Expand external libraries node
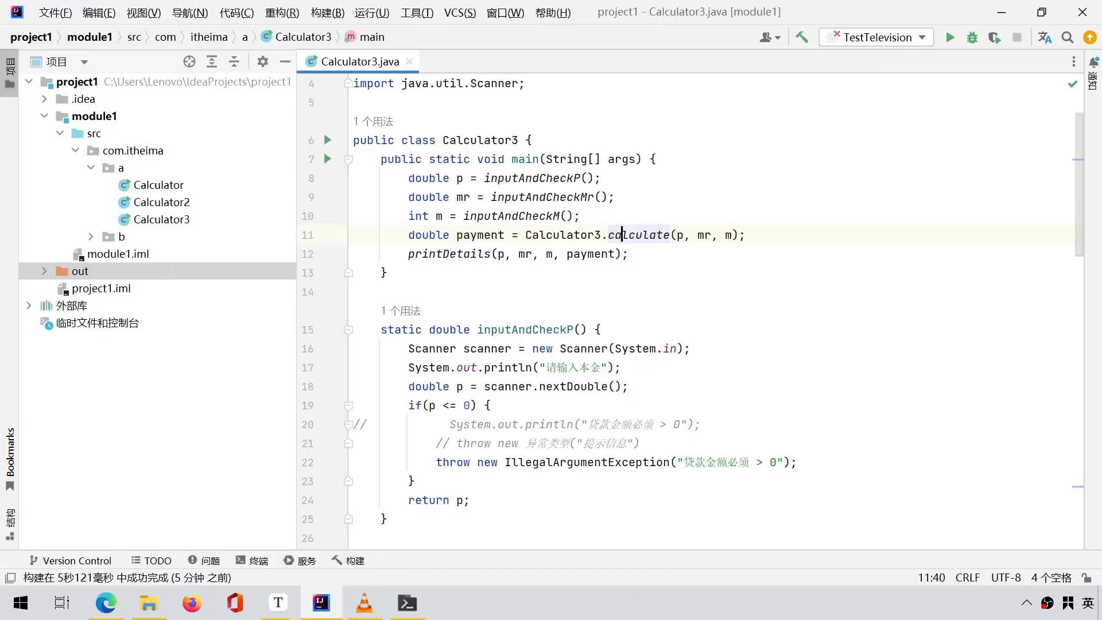 pos(29,305)
